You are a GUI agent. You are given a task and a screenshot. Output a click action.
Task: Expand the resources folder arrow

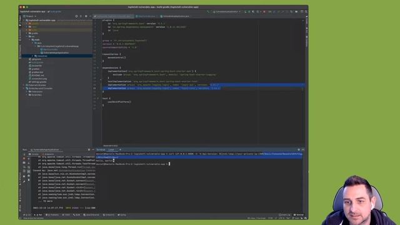pyautogui.click(x=32, y=56)
